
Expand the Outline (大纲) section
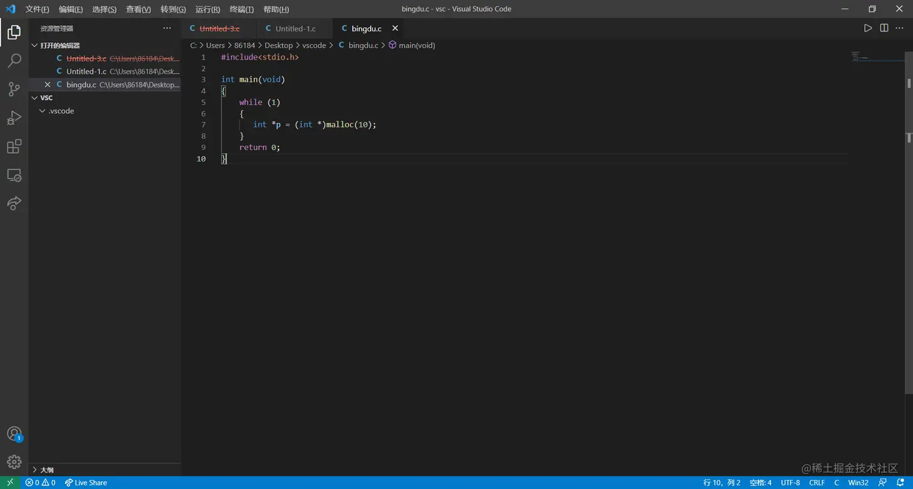tap(34, 470)
